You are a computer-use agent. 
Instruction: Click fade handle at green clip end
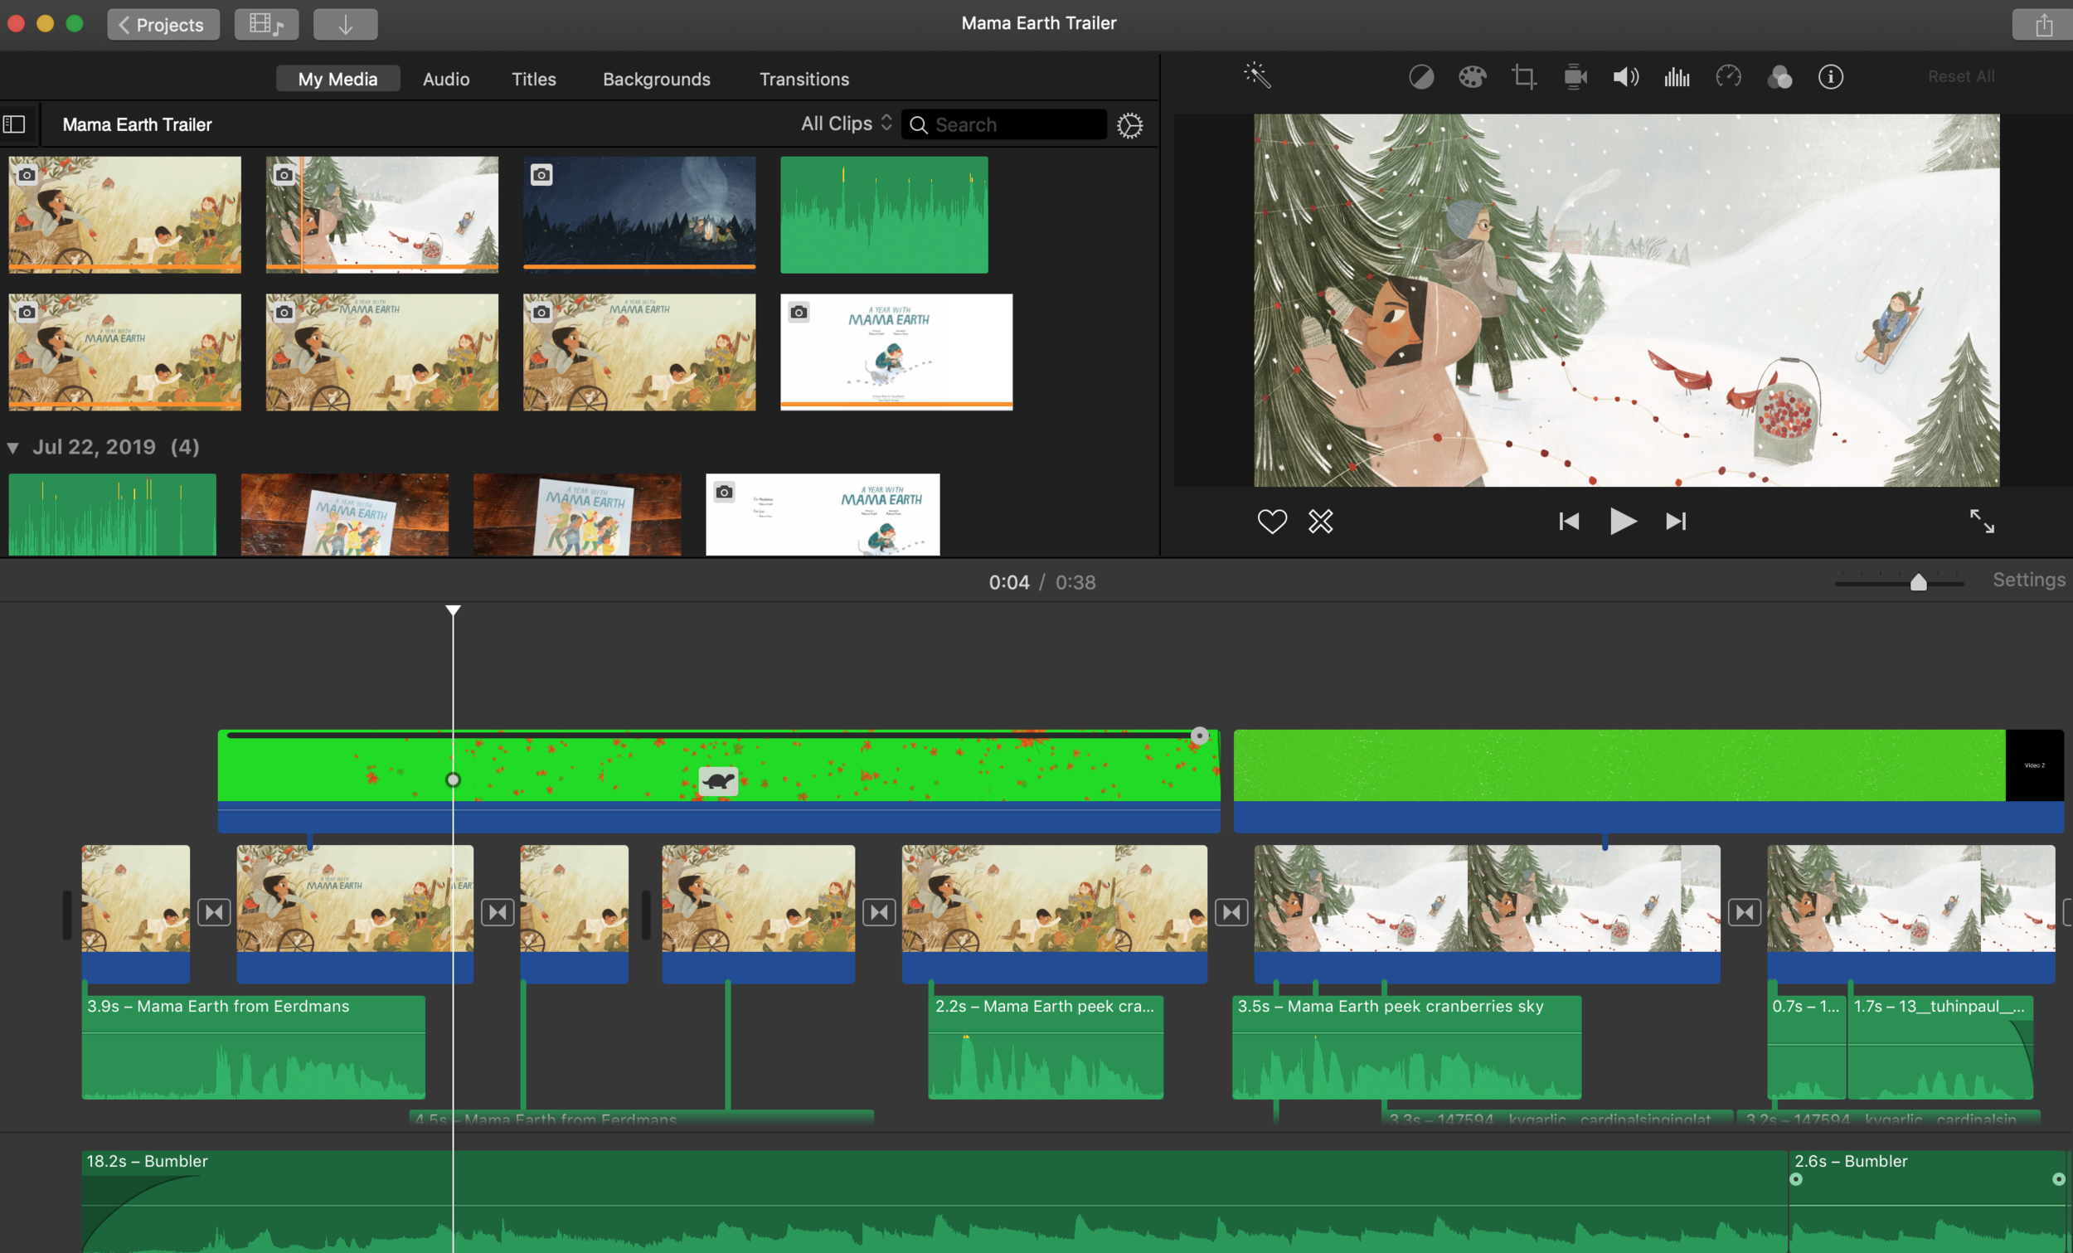pos(1200,736)
